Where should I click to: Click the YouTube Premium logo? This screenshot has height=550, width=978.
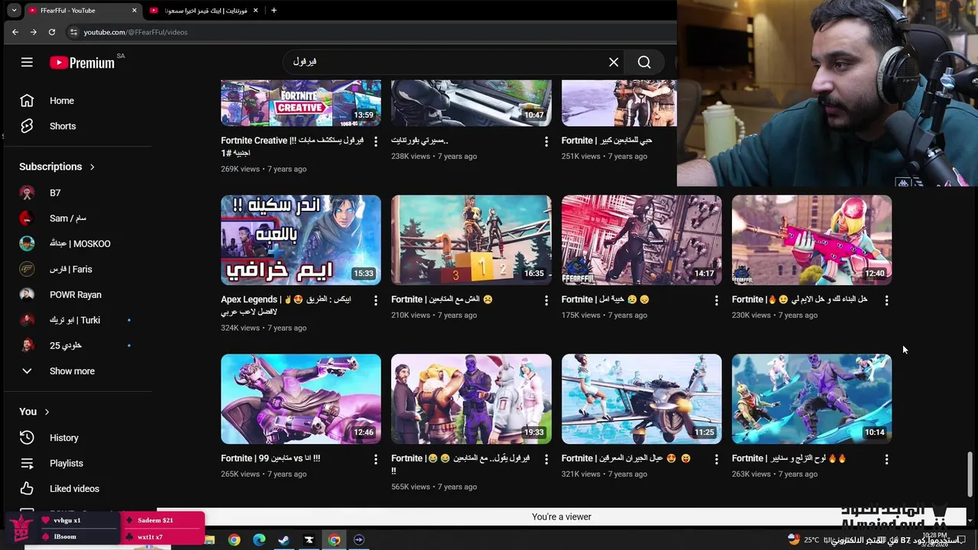pos(83,63)
